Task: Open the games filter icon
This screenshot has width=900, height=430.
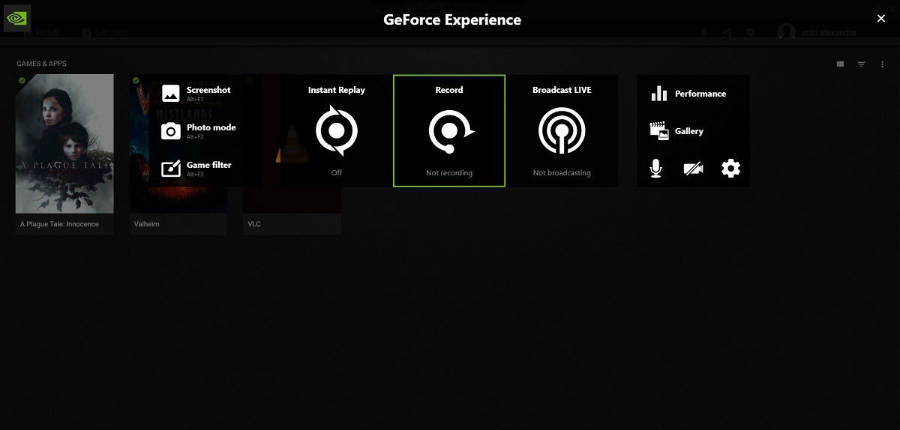Action: coord(861,64)
